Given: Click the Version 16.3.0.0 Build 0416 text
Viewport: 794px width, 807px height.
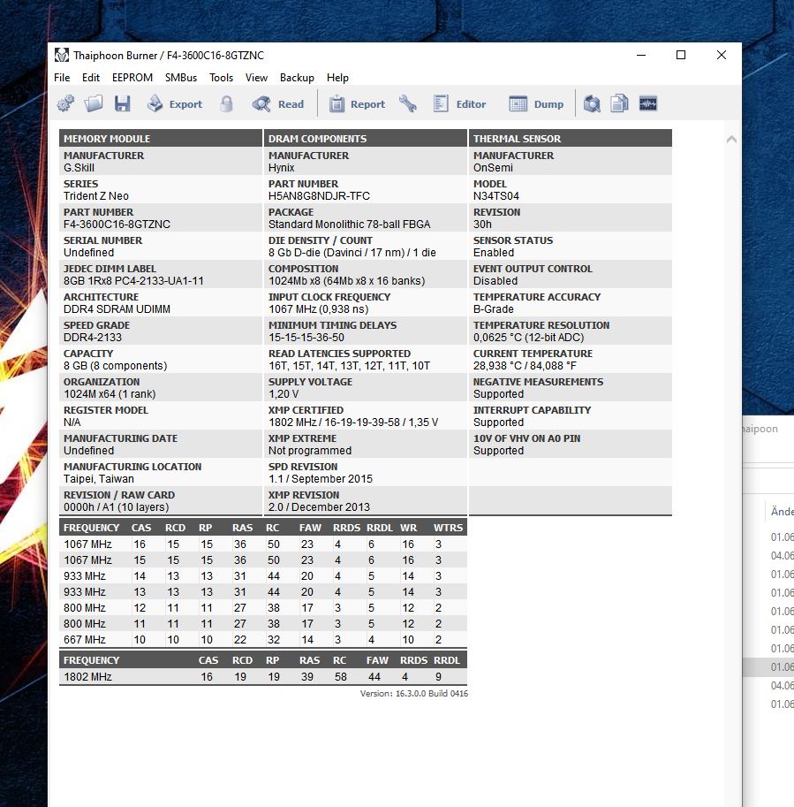Looking at the screenshot, I should [x=414, y=694].
